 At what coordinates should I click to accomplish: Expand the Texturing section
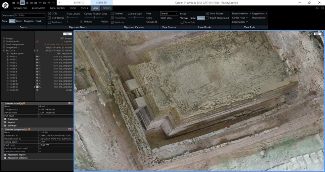tap(5, 119)
